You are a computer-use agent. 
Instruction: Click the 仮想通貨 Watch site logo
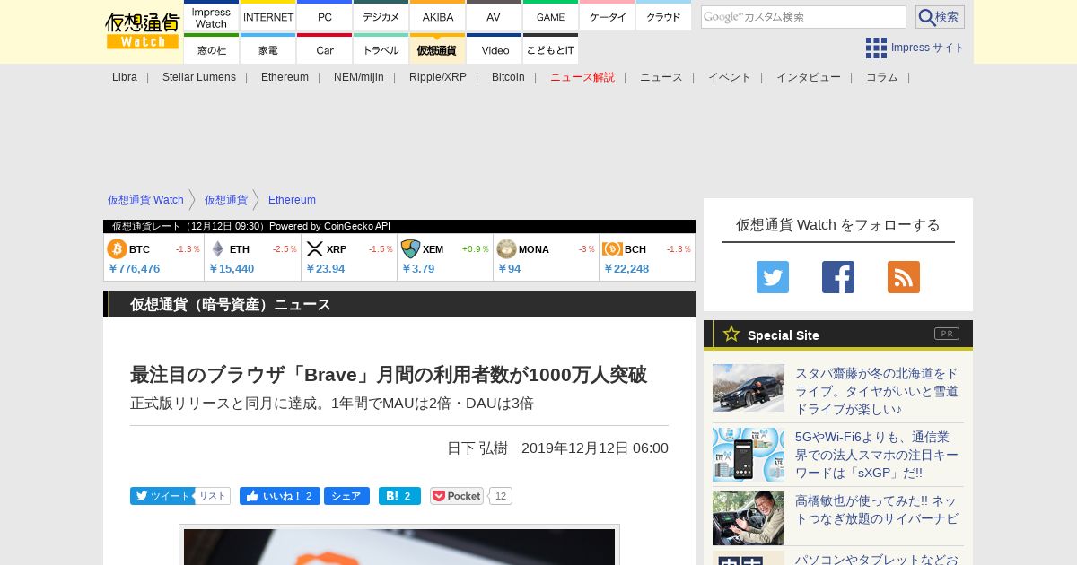(142, 30)
